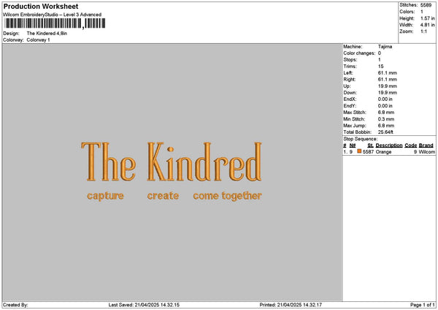Click the embroidered word 'capture'
Viewport: 438px width, 310px height.
pyautogui.click(x=105, y=196)
